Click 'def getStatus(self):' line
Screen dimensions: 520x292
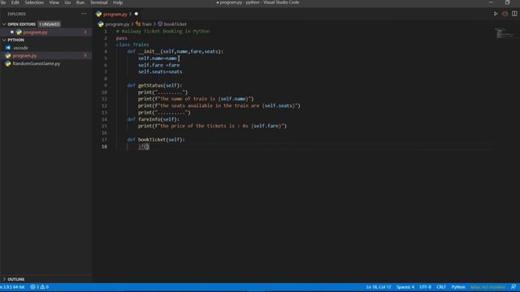pos(154,85)
